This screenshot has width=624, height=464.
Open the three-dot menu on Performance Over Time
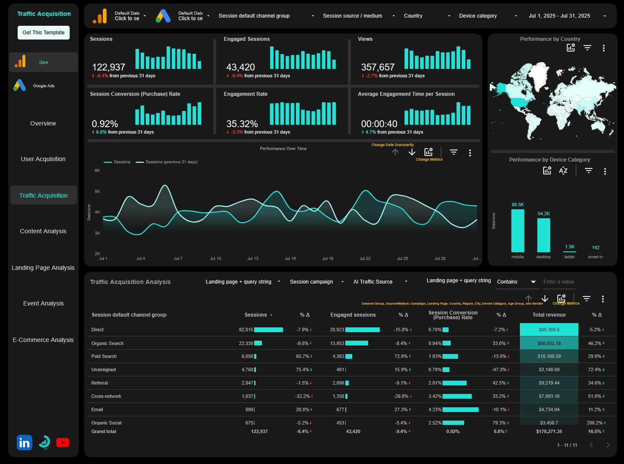(x=470, y=153)
